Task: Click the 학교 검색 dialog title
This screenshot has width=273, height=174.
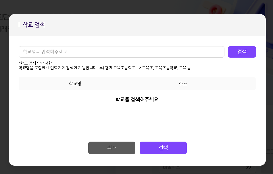Action: click(x=34, y=25)
